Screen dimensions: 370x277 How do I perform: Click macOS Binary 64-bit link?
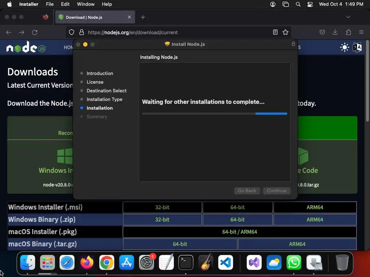[x=180, y=244]
